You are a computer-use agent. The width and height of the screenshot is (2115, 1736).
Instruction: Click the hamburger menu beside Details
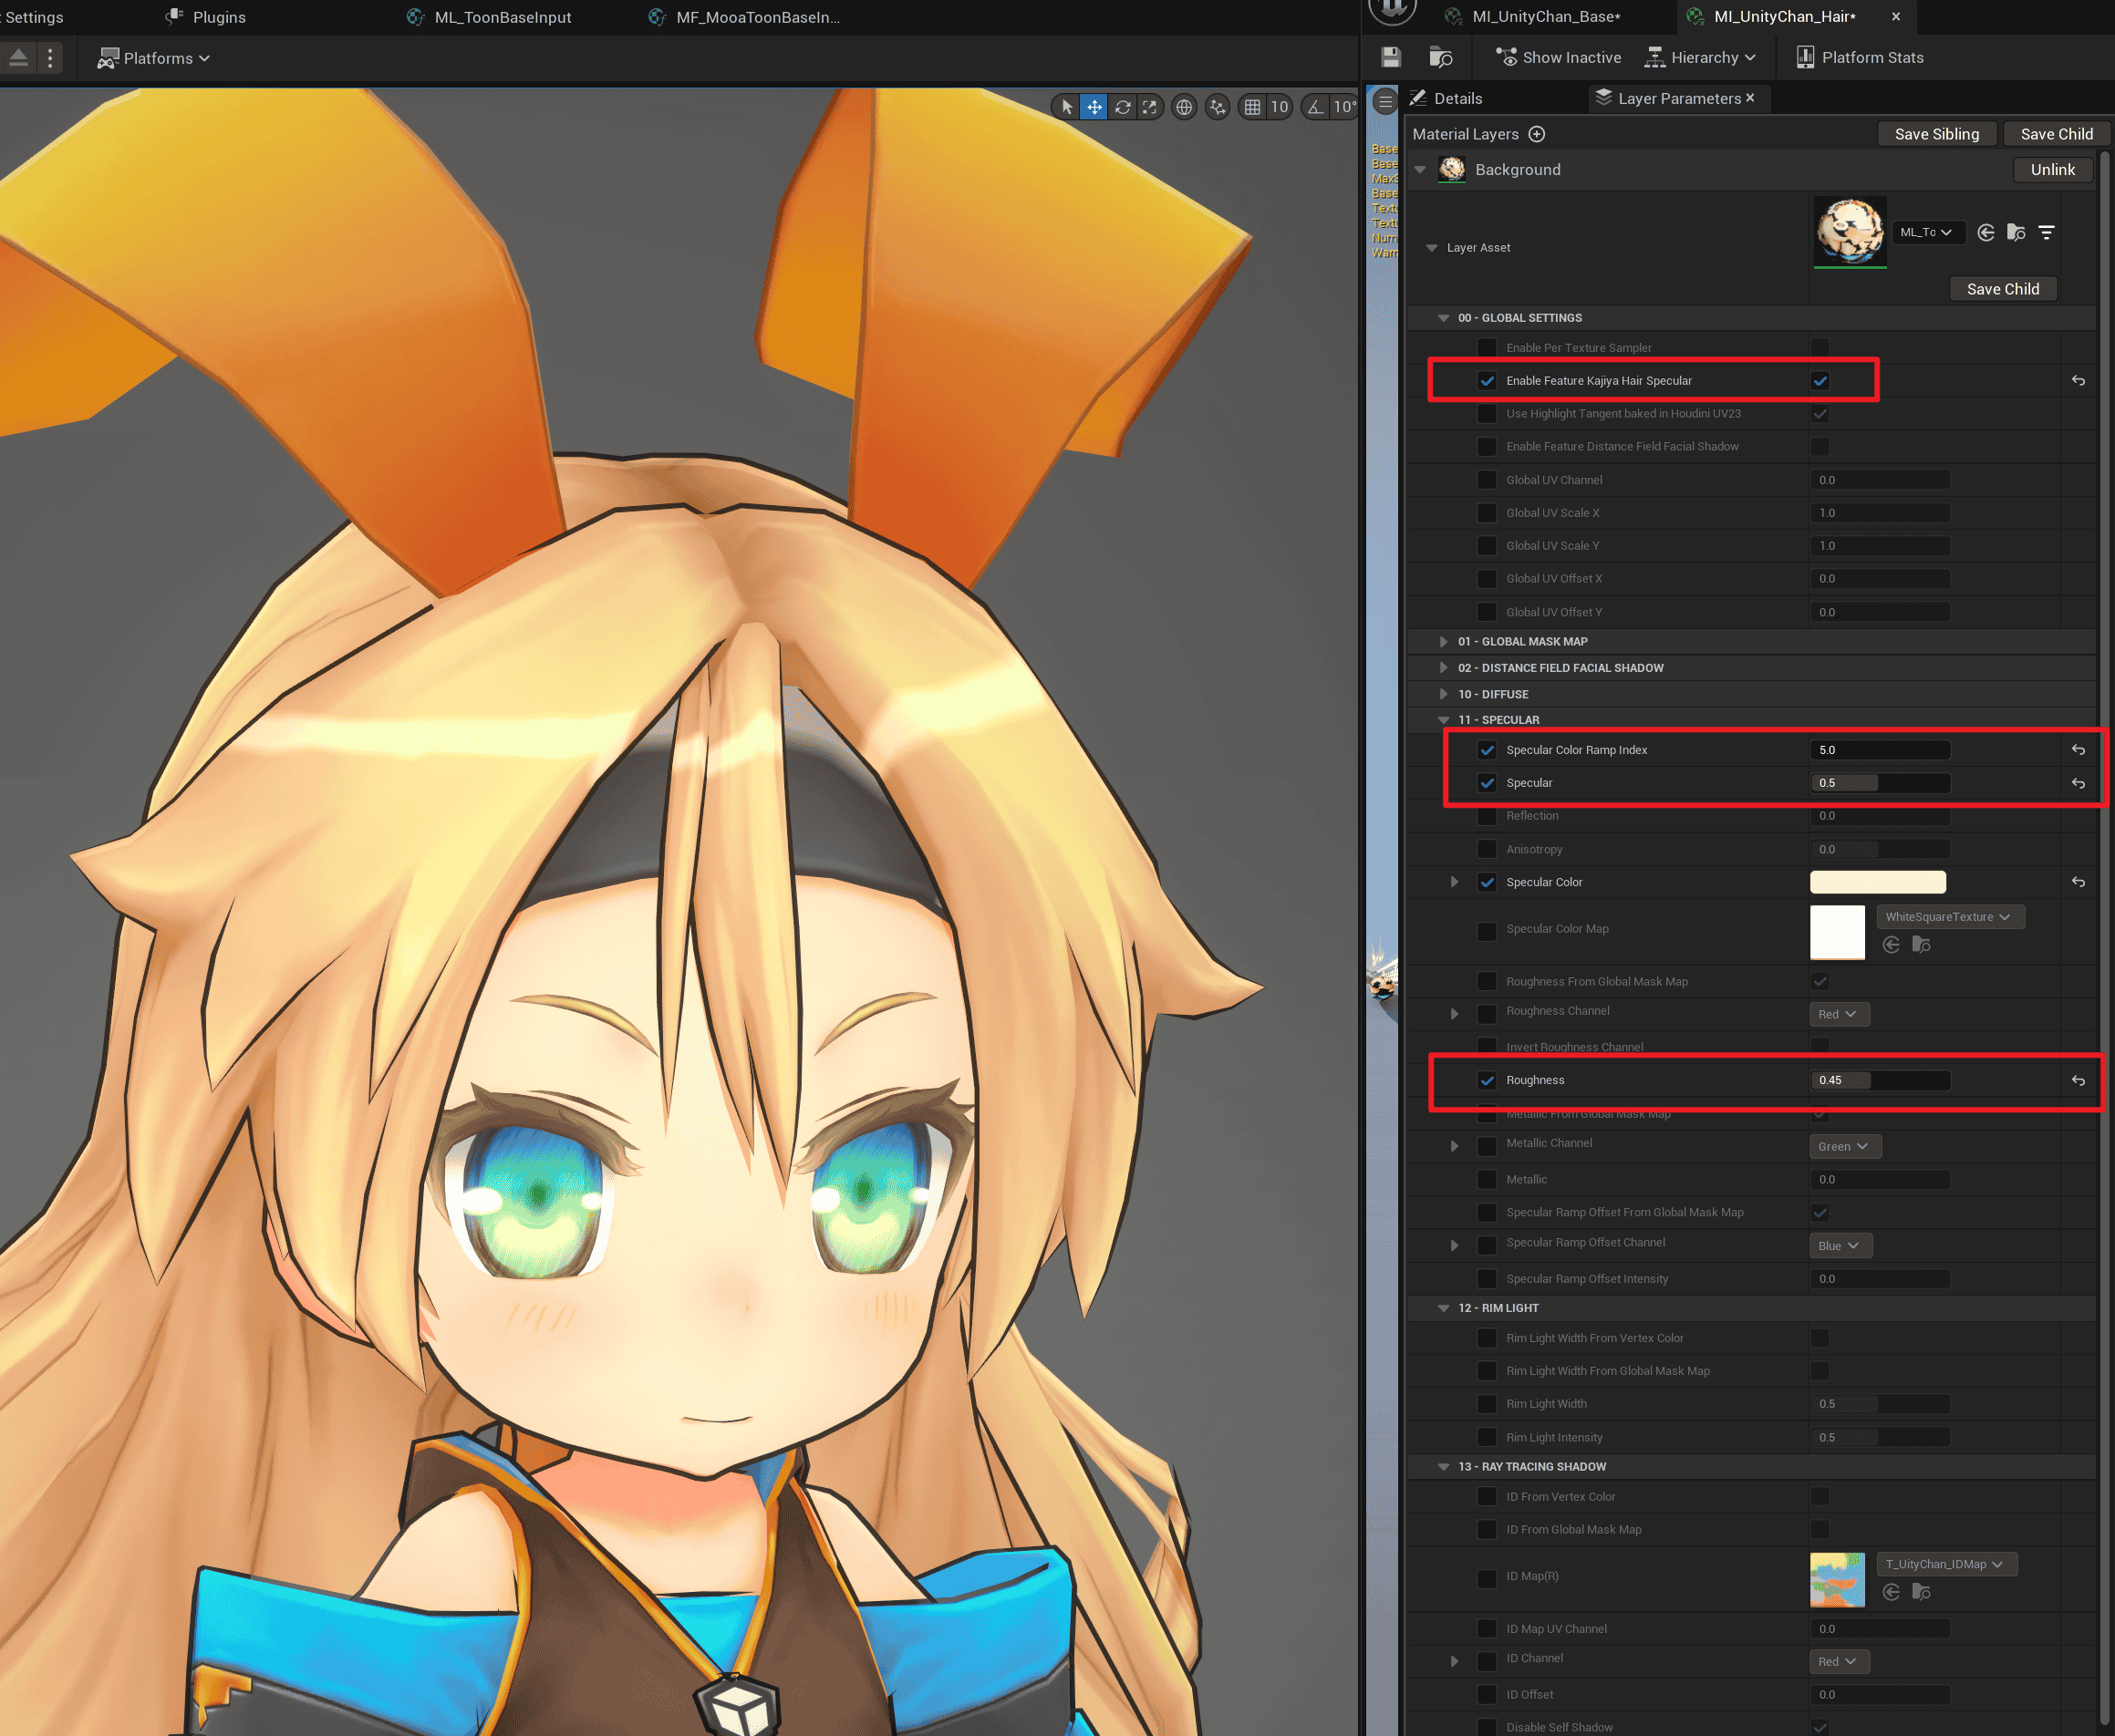coord(1385,100)
